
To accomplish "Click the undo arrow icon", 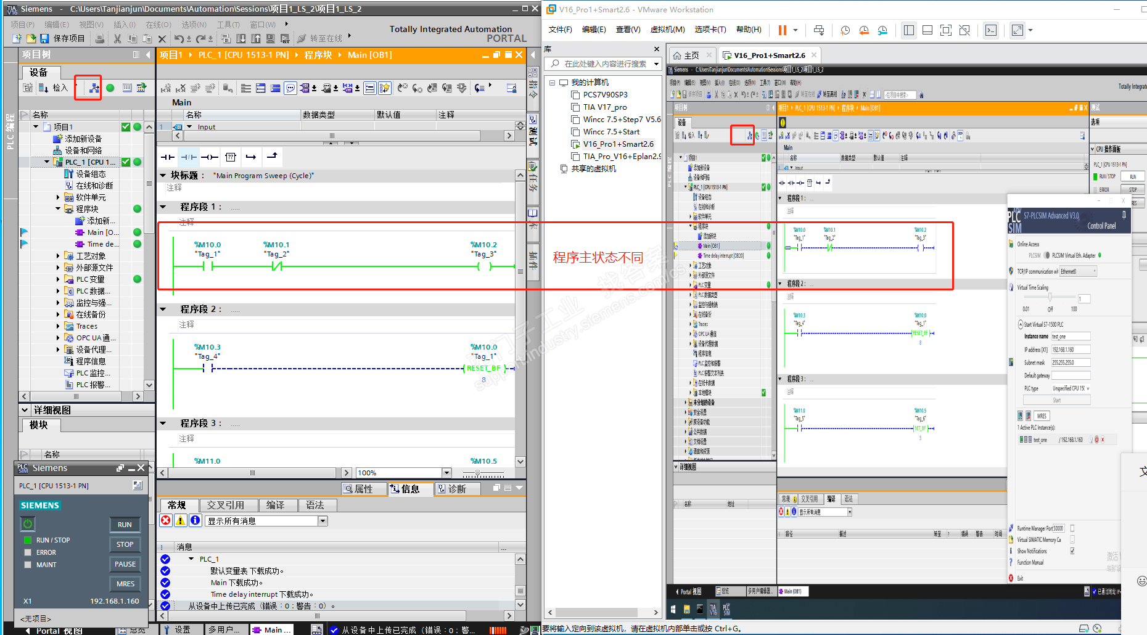I will coord(179,38).
